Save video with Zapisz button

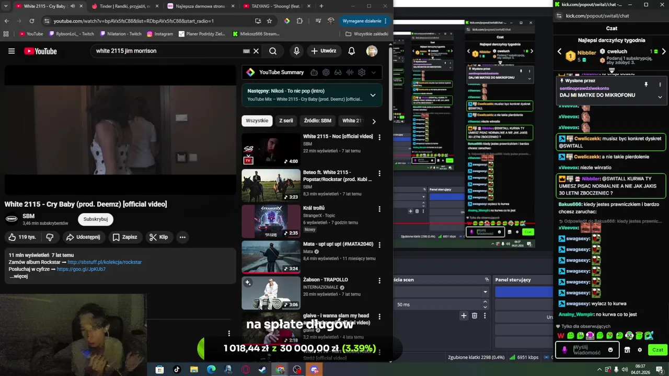pos(124,237)
